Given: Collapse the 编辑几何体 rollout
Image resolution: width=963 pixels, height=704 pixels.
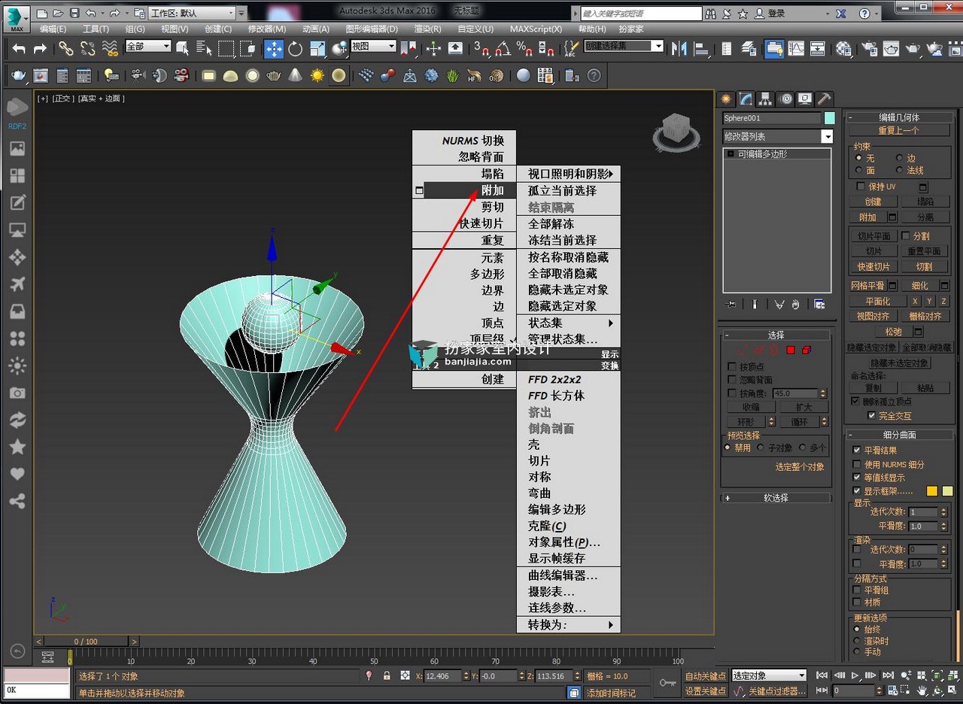Looking at the screenshot, I should 899,117.
